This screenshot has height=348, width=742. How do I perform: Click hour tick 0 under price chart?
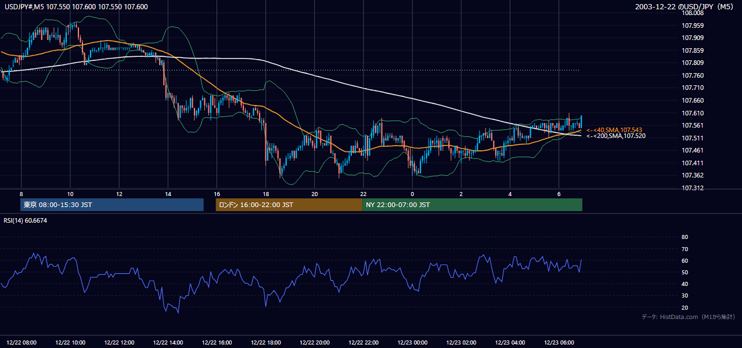[x=412, y=194]
